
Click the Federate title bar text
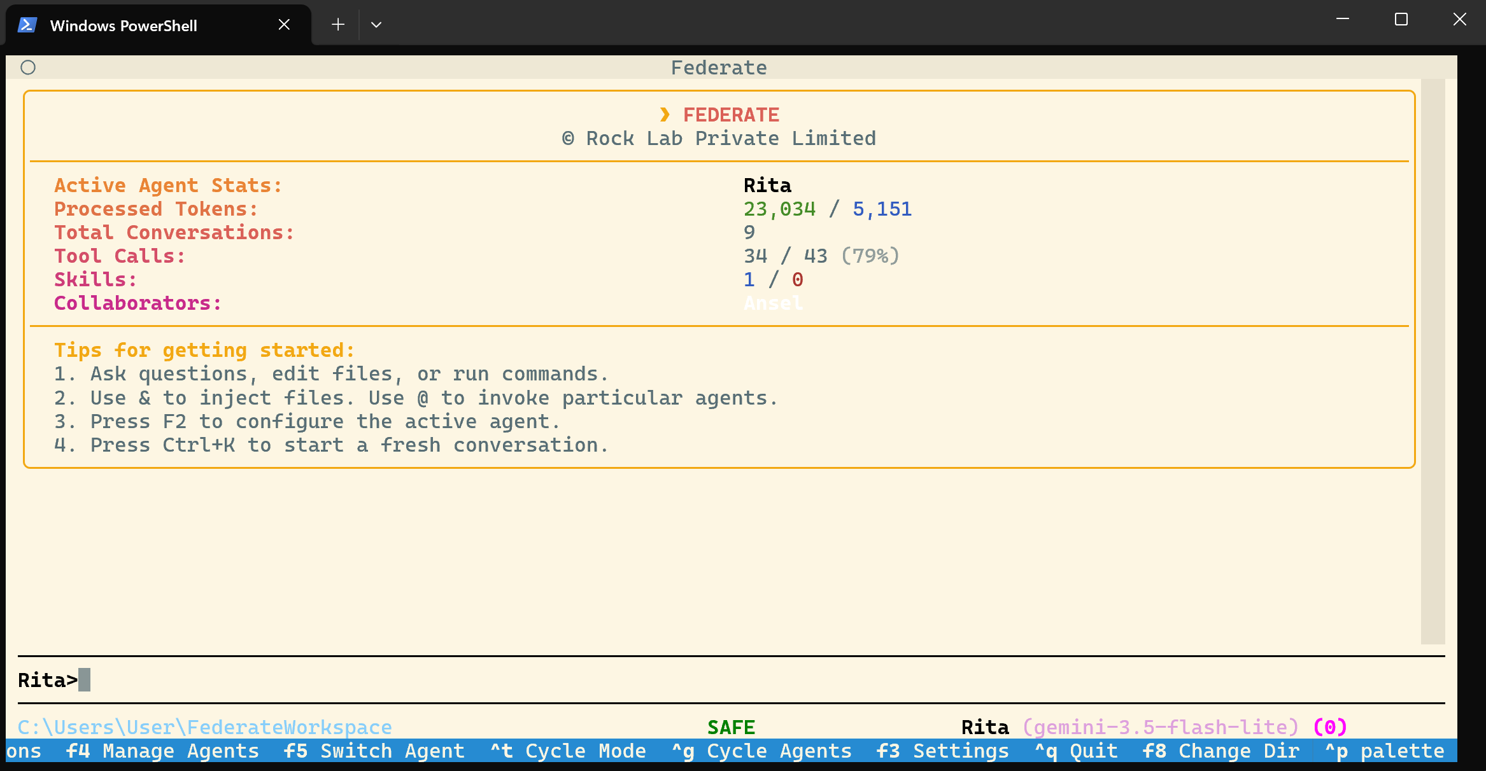(x=719, y=67)
